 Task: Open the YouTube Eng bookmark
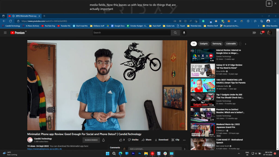(x=48, y=26)
